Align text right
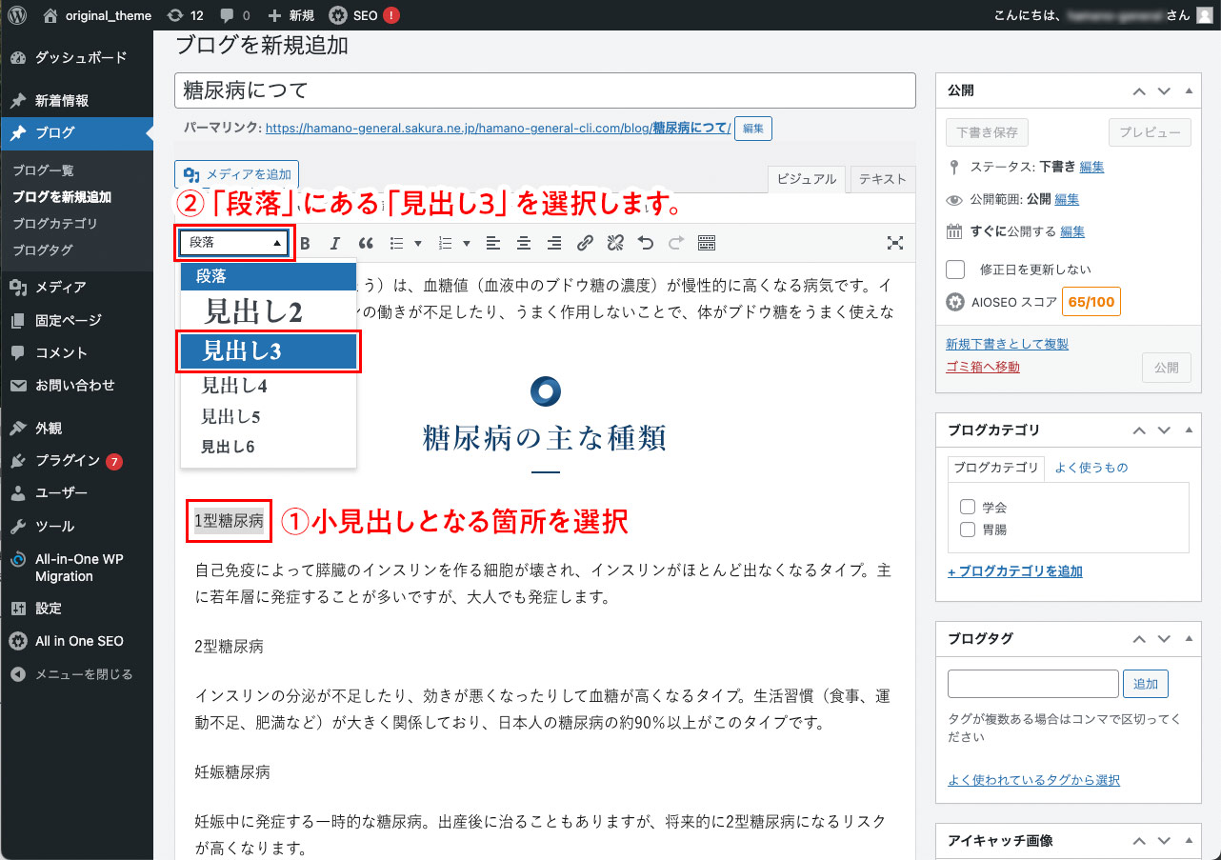 click(553, 243)
